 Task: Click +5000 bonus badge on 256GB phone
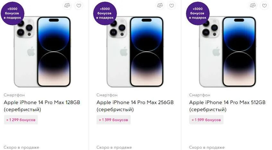pyautogui.click(x=105, y=13)
